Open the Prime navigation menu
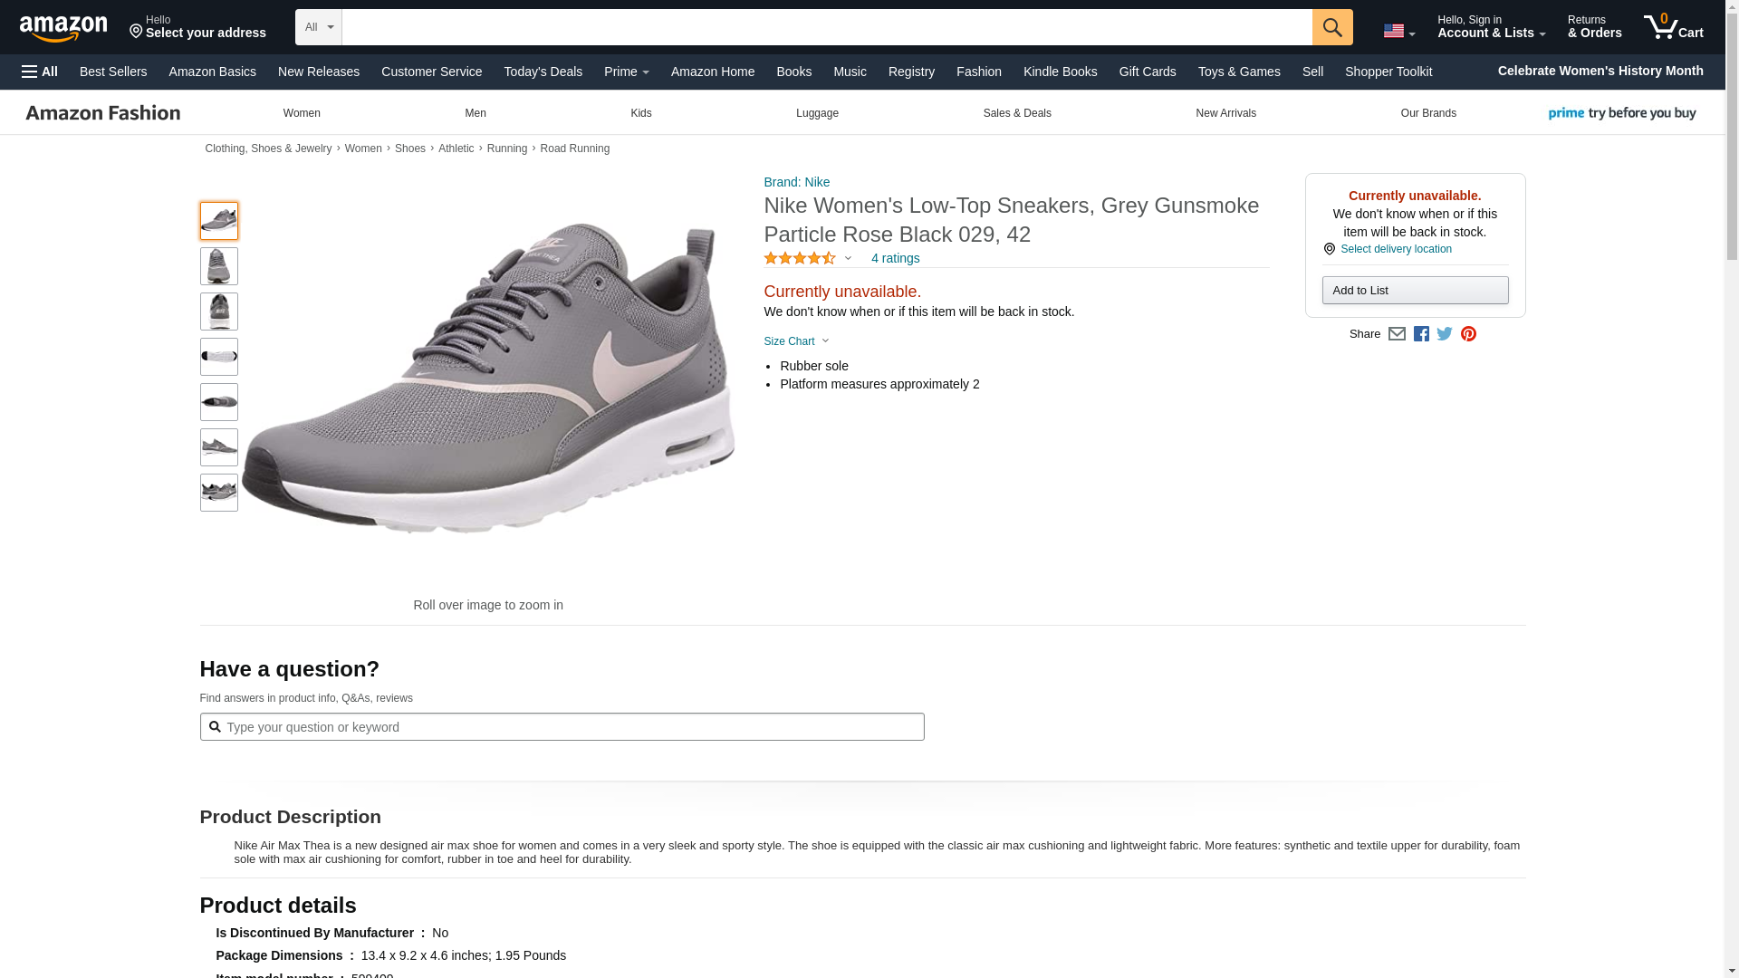 pos(626,72)
